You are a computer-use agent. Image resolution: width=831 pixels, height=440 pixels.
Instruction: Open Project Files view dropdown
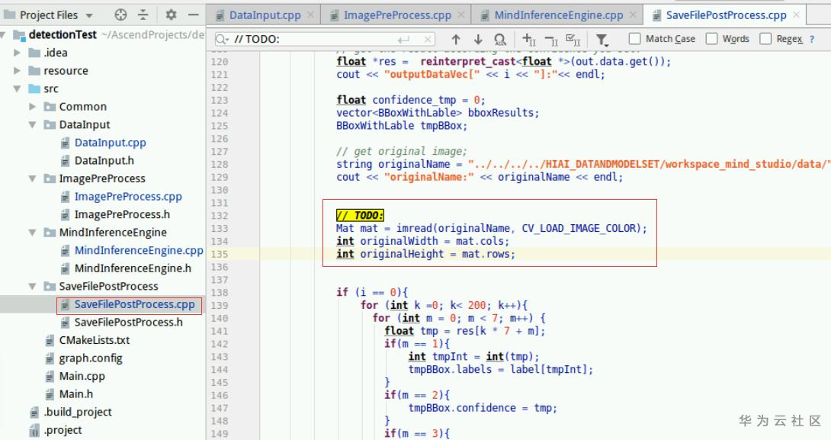tap(89, 15)
